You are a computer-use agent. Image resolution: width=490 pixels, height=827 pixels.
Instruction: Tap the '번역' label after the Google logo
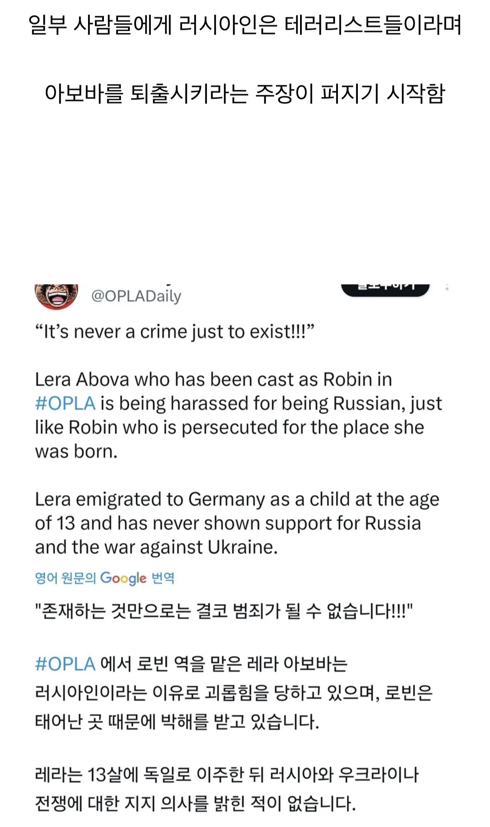click(163, 578)
